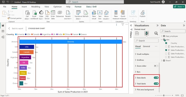Turn on the Zoom slider toggle
The height and width of the screenshot is (97, 186).
pyautogui.click(x=156, y=66)
